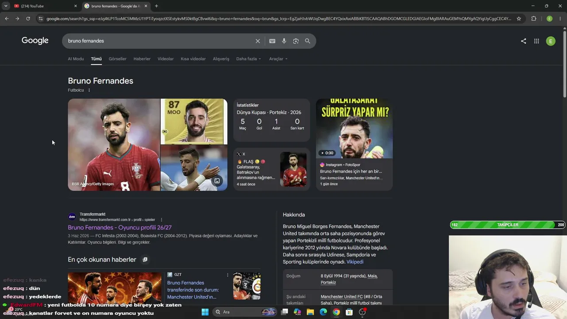This screenshot has height=319, width=567.
Task: Click the Windows taskbar Ara search box
Action: tap(245, 312)
